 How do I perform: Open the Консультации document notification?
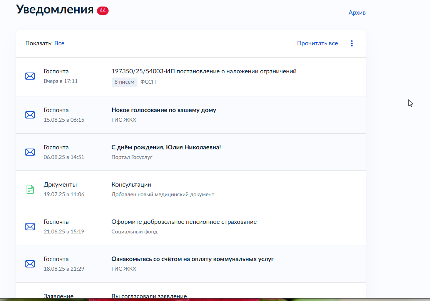tap(131, 185)
